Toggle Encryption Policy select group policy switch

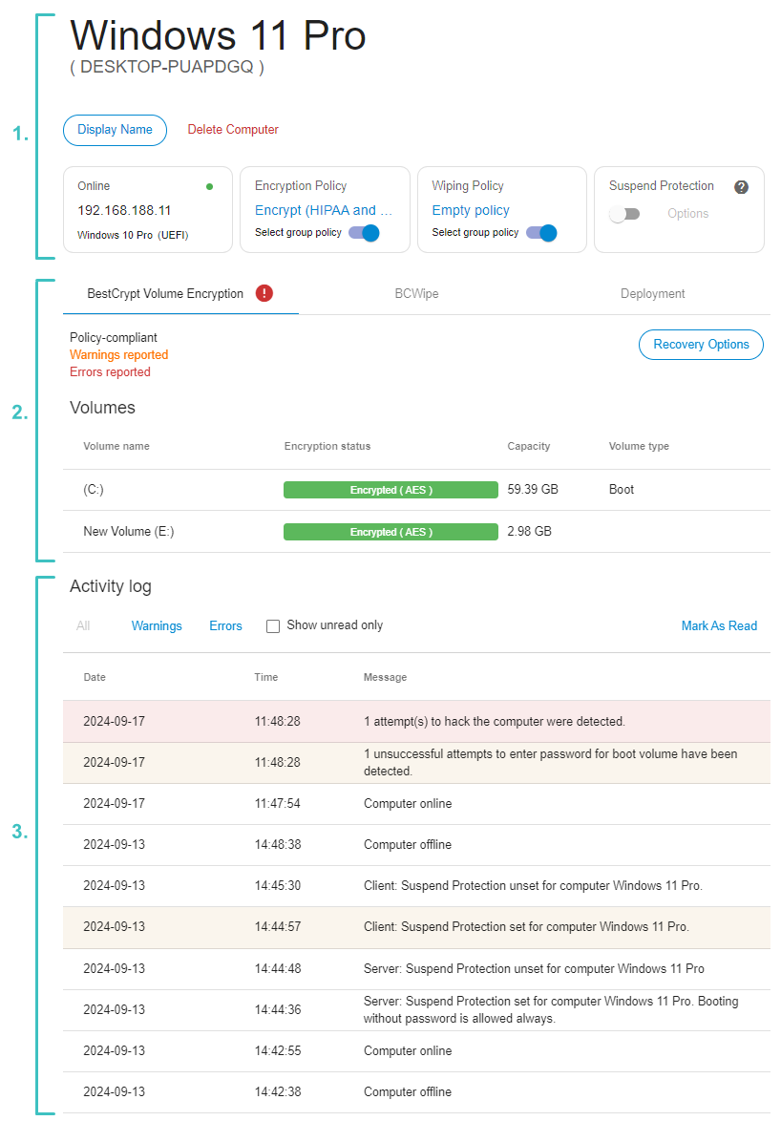365,233
